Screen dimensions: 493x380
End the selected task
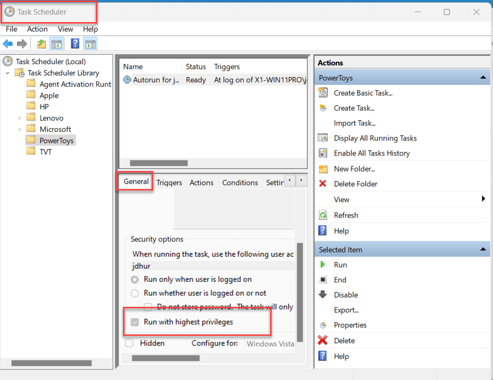[340, 279]
